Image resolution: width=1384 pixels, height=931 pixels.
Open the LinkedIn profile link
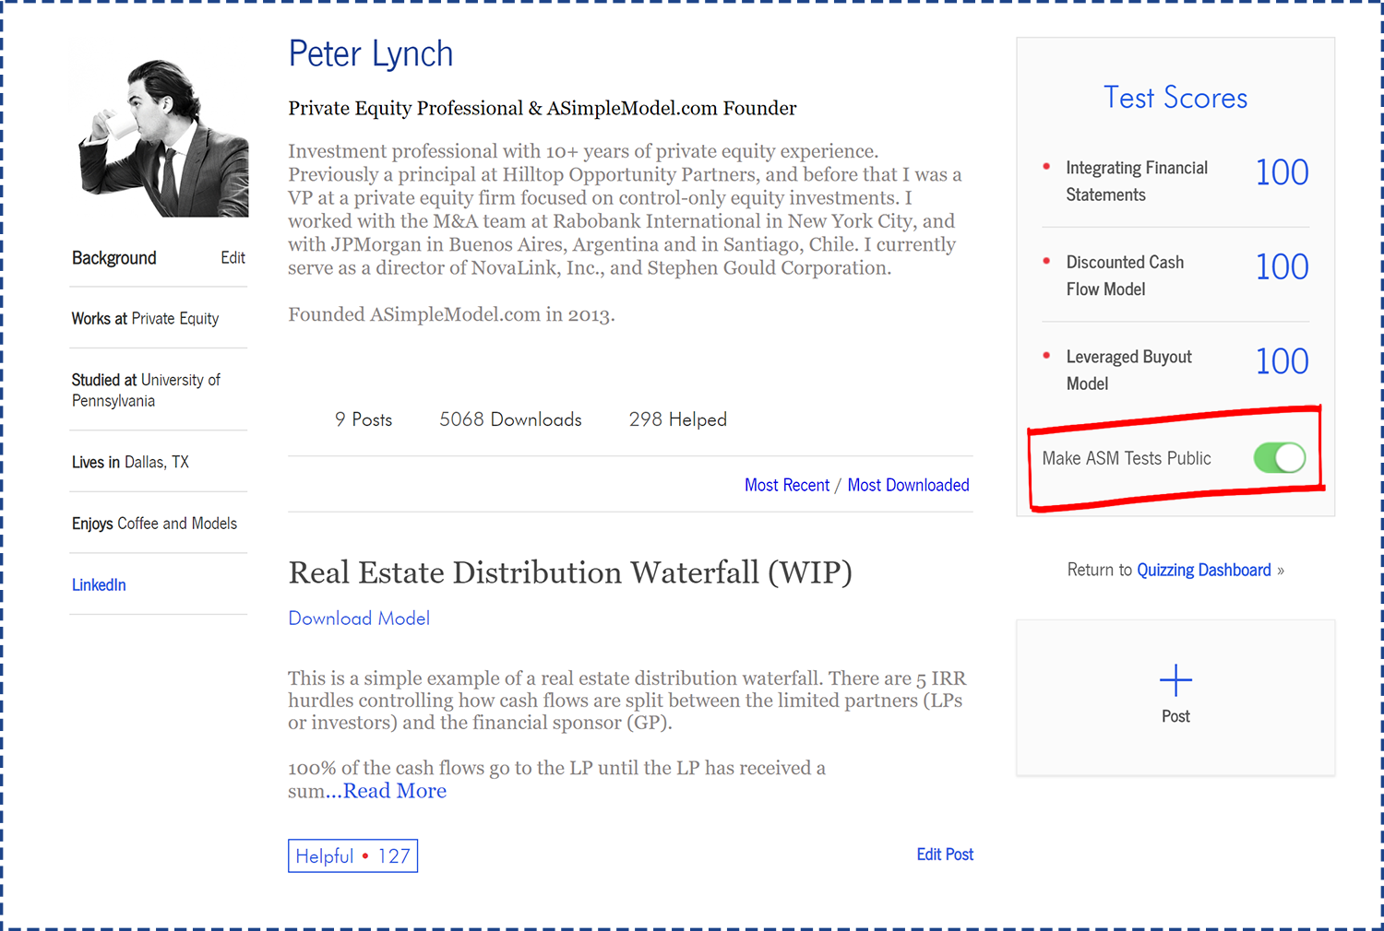(99, 585)
